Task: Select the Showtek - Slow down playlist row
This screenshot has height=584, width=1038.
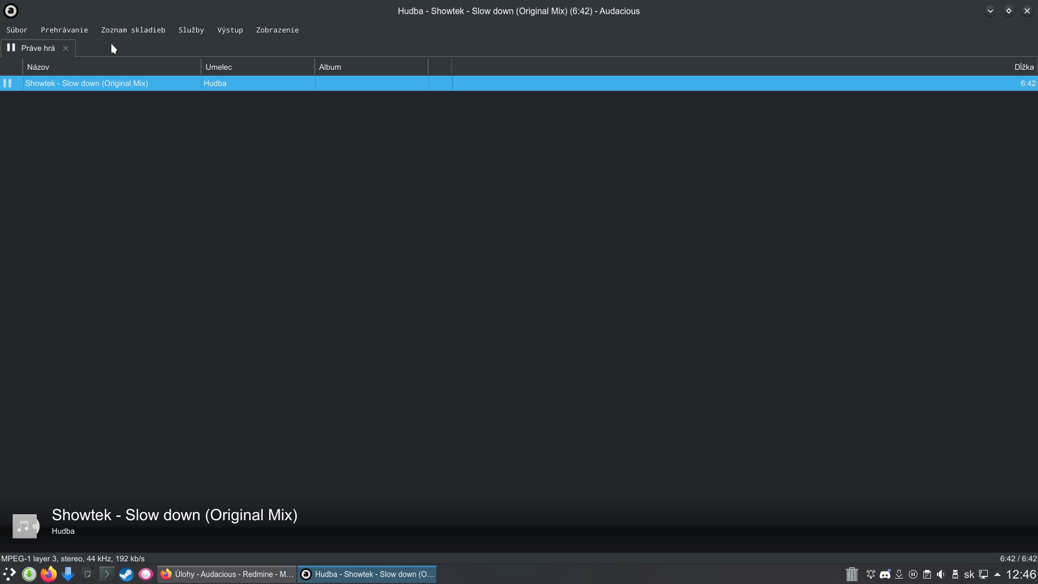Action: [518, 83]
